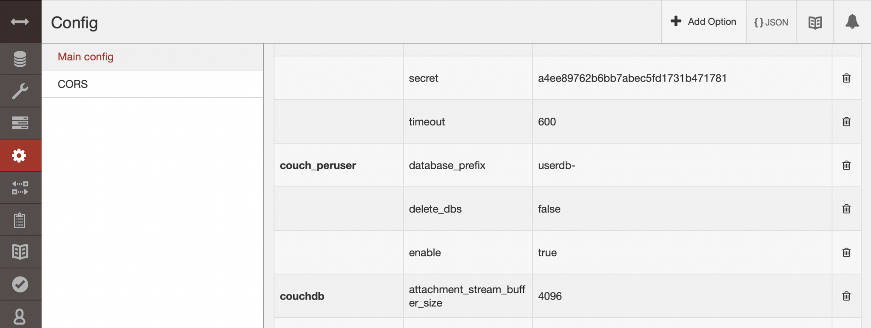The width and height of the screenshot is (871, 328).
Task: Open the user account icon
Action: pyautogui.click(x=21, y=316)
